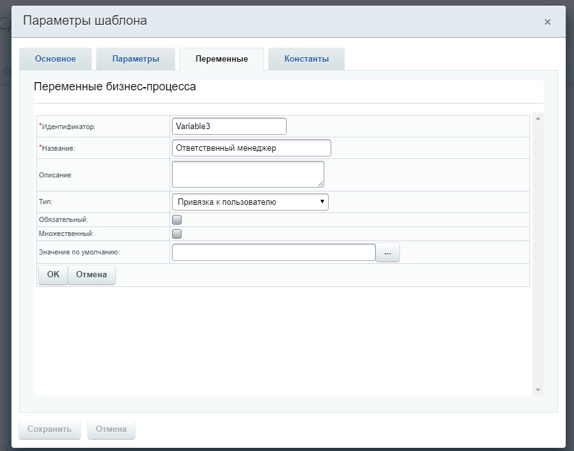
Task: Switch to the Основное tab
Action: [x=55, y=59]
